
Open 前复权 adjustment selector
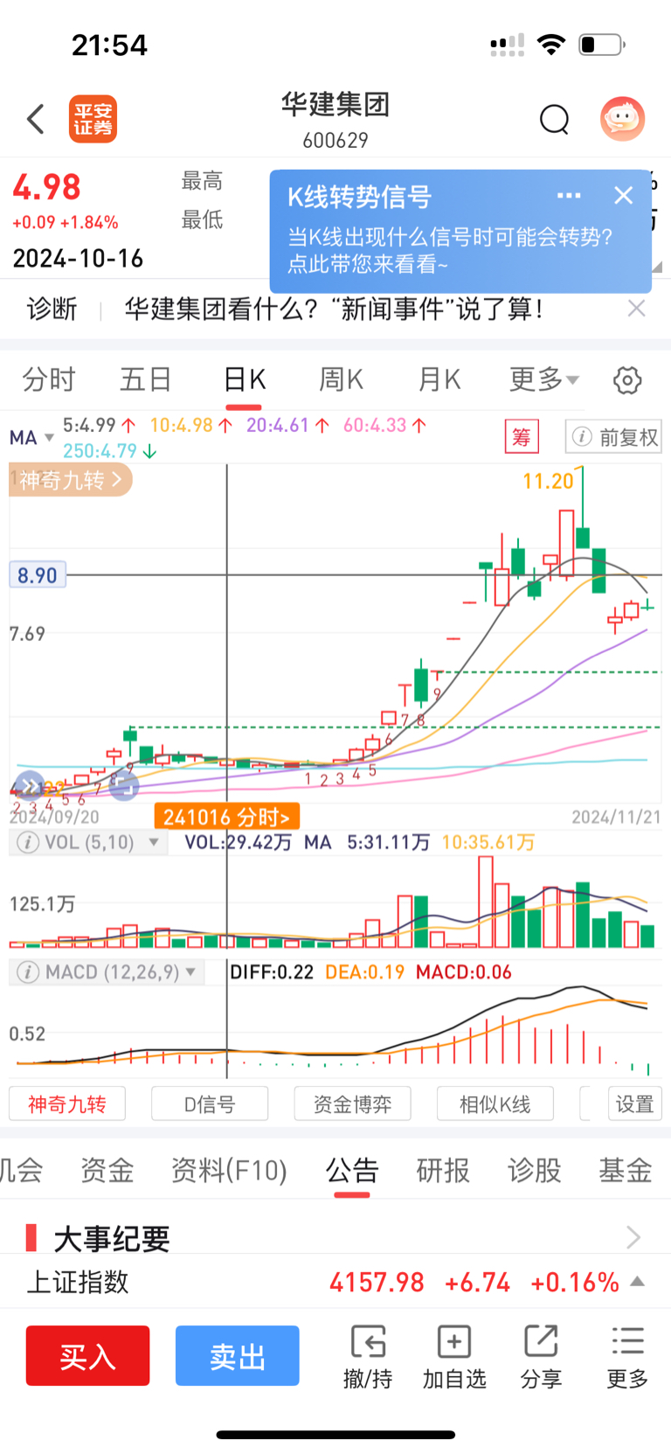[x=613, y=436]
